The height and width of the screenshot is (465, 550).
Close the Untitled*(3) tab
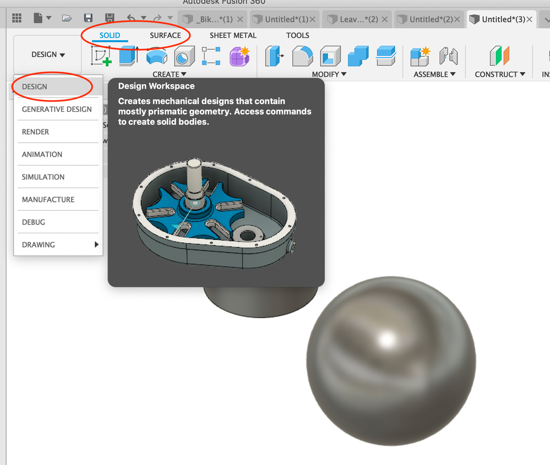[x=529, y=19]
